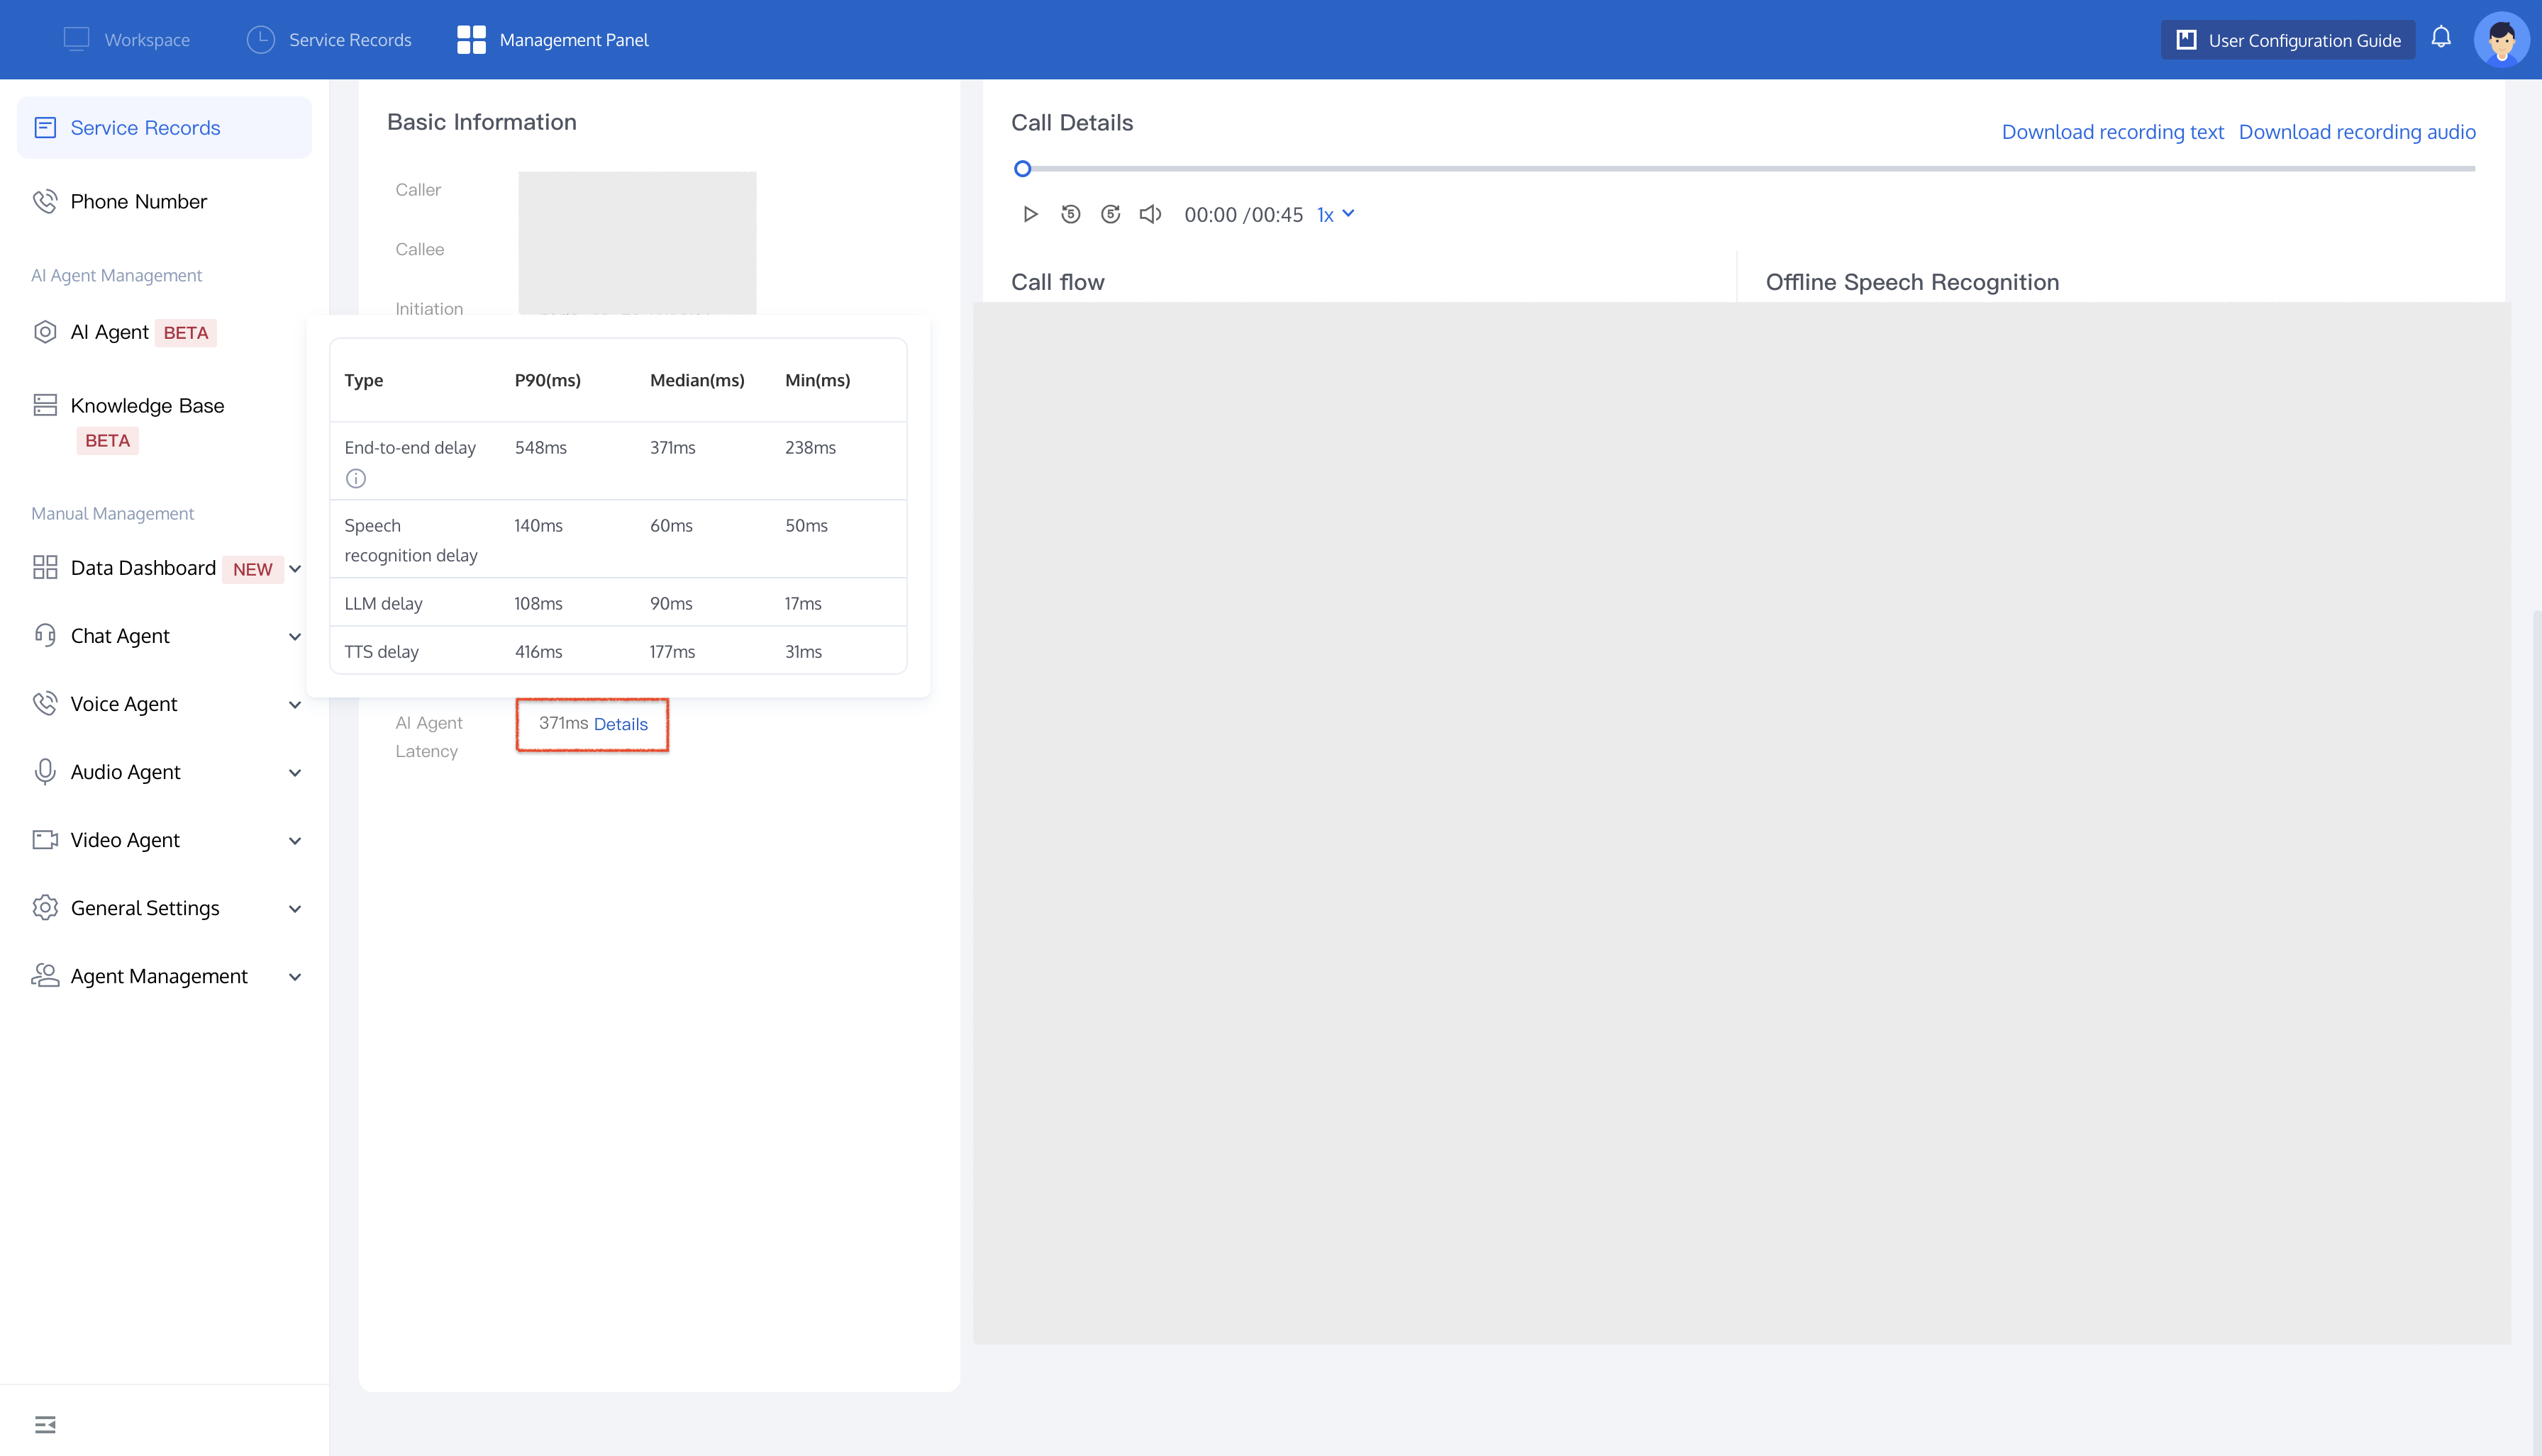This screenshot has height=1456, width=2542.
Task: Rewind the recording five seconds
Action: coord(1070,214)
